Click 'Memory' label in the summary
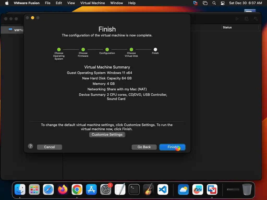Screen dimensions: 267x200 pyautogui.click(x=99, y=84)
